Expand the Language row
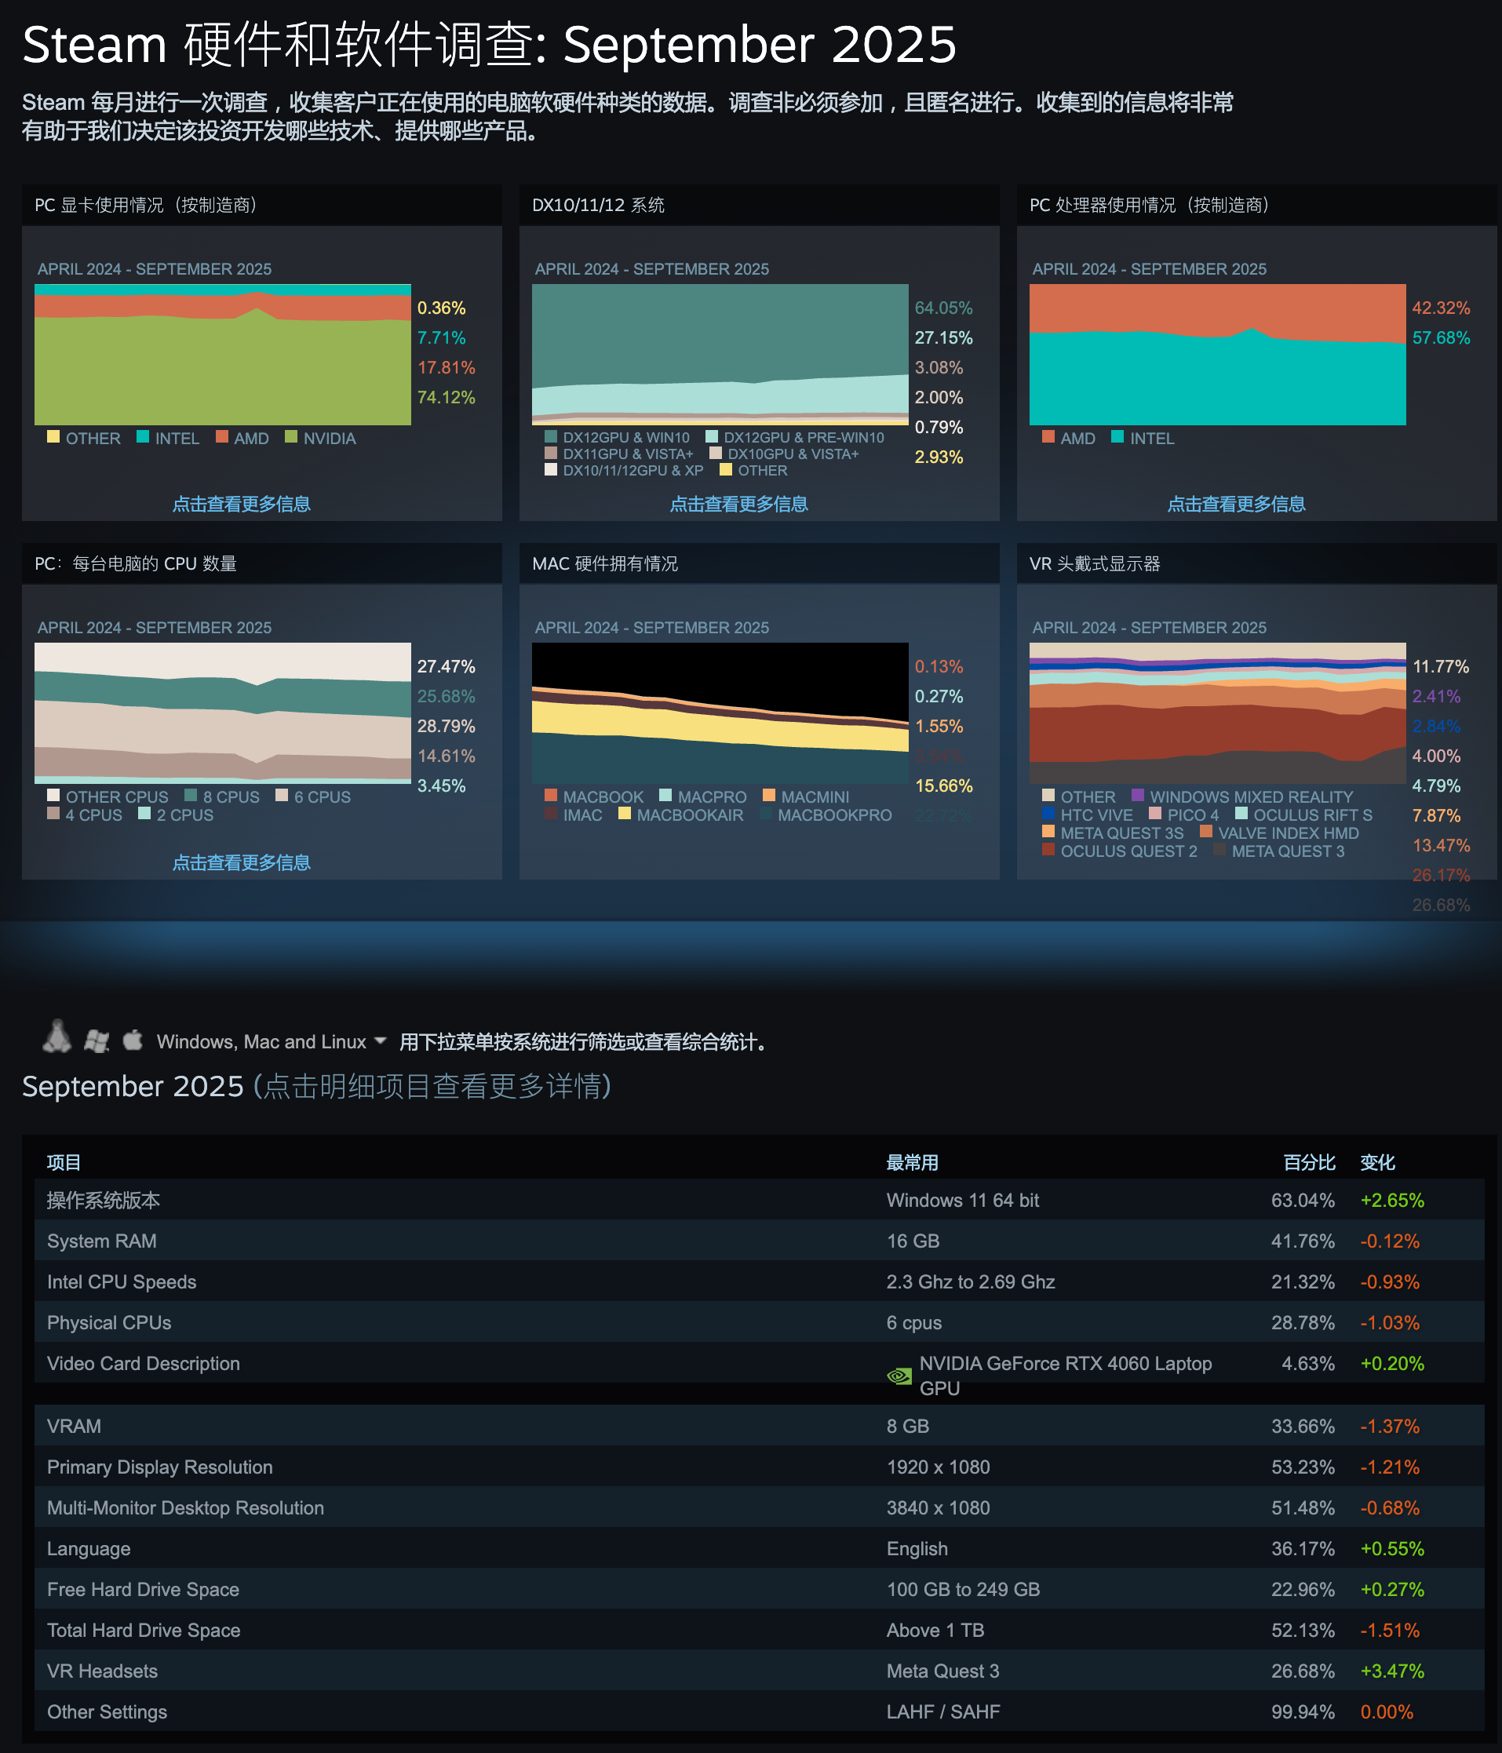 (x=89, y=1549)
